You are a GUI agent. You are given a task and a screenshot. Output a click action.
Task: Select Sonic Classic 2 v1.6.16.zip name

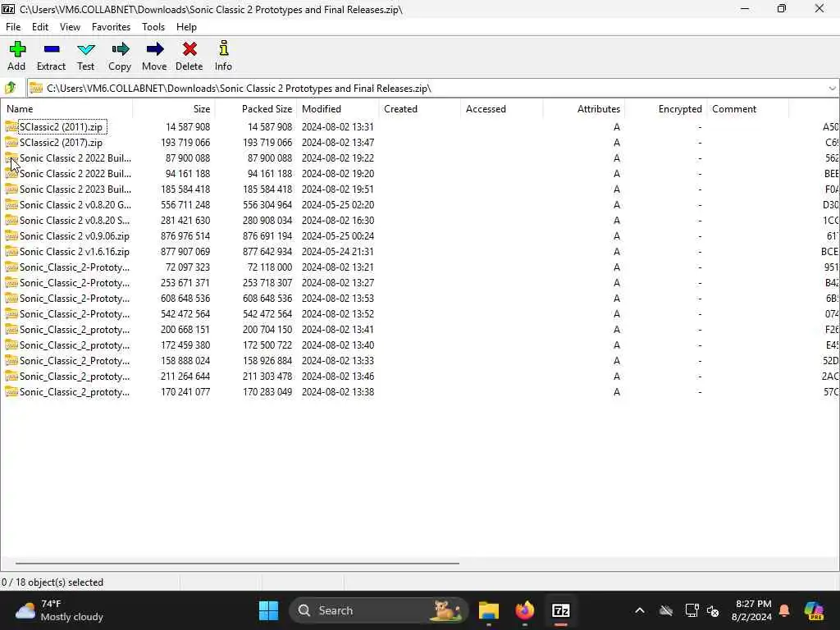[75, 251]
